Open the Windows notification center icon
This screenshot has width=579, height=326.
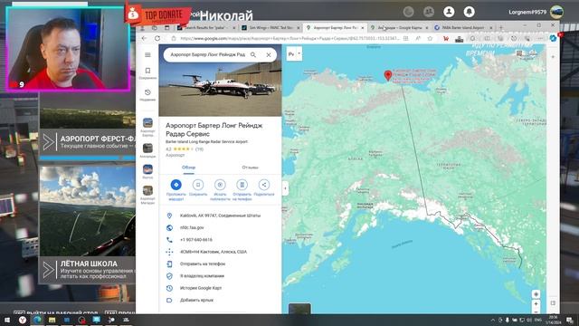tap(570, 320)
